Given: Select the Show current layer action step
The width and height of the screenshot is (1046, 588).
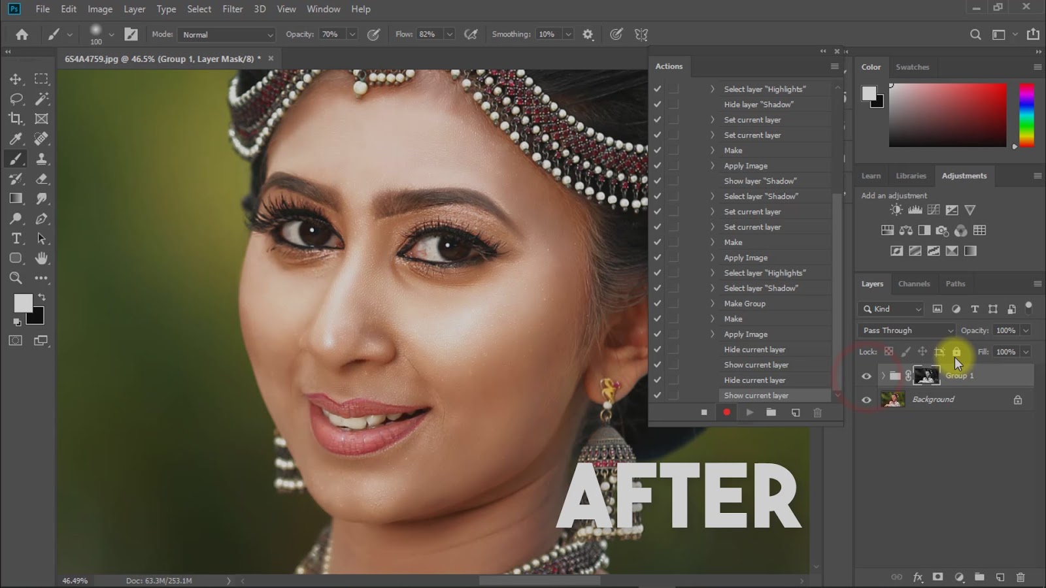Looking at the screenshot, I should pos(775,395).
